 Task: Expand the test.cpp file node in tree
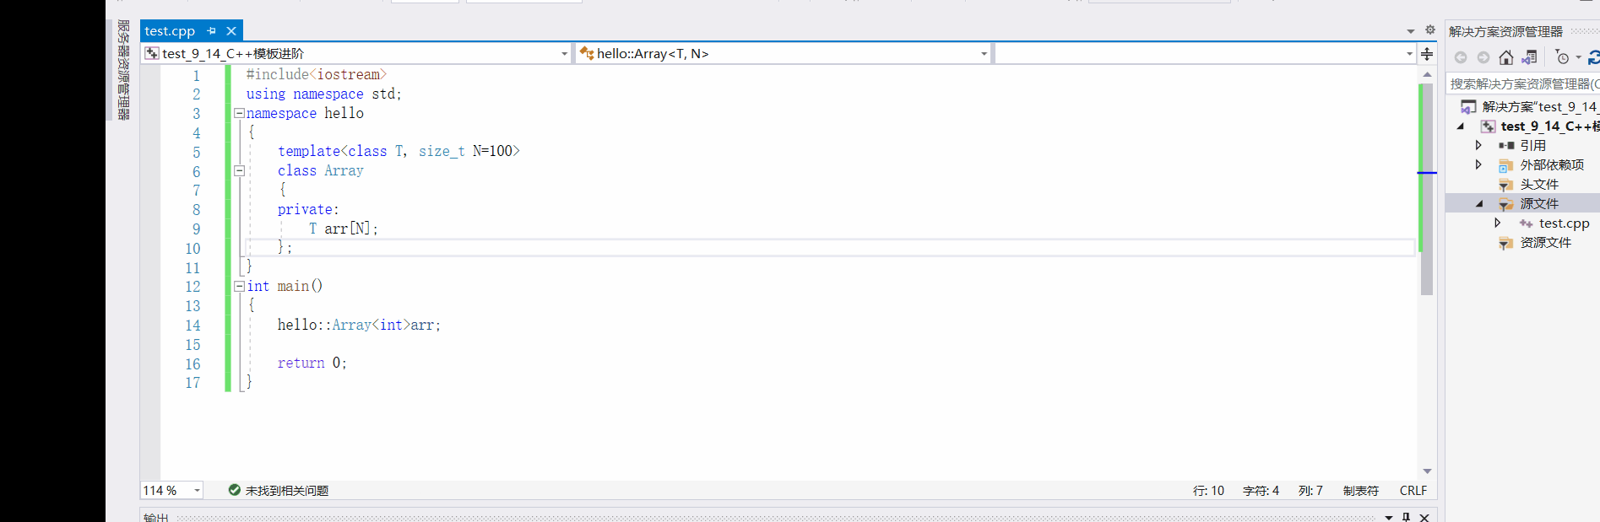pos(1498,223)
